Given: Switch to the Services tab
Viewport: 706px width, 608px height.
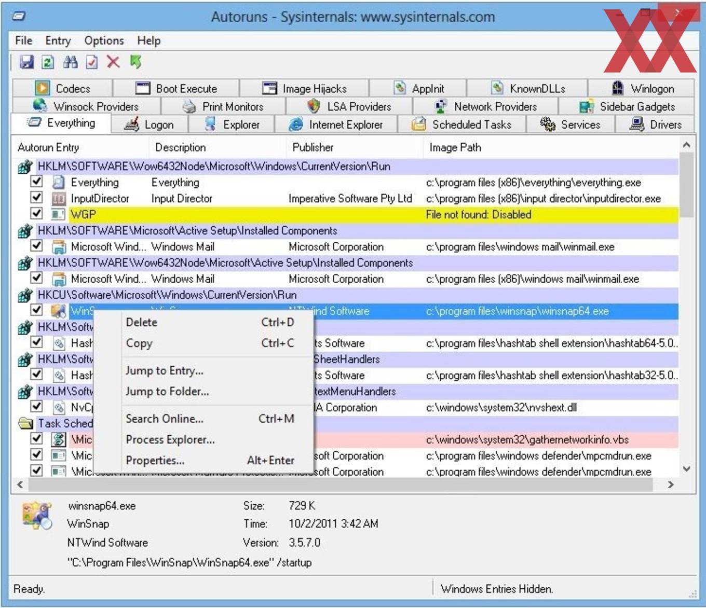Looking at the screenshot, I should 570,125.
